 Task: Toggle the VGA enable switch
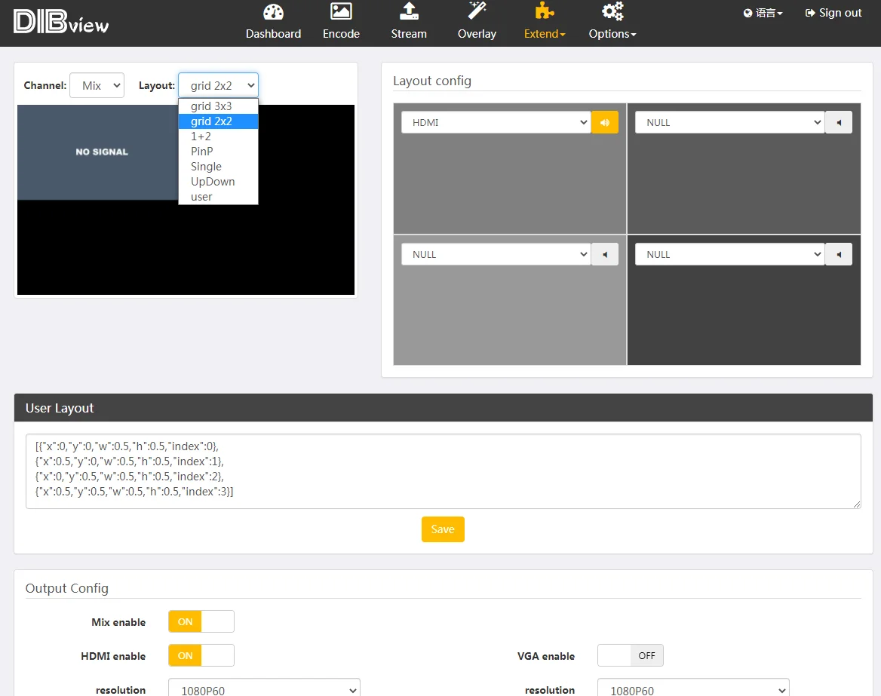pyautogui.click(x=631, y=655)
